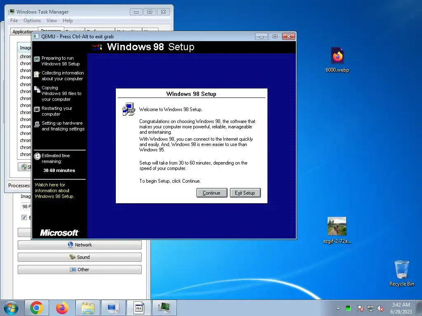
Task: Select the ezgif-2-72a image thumbnail on desktop
Action: pyautogui.click(x=337, y=226)
